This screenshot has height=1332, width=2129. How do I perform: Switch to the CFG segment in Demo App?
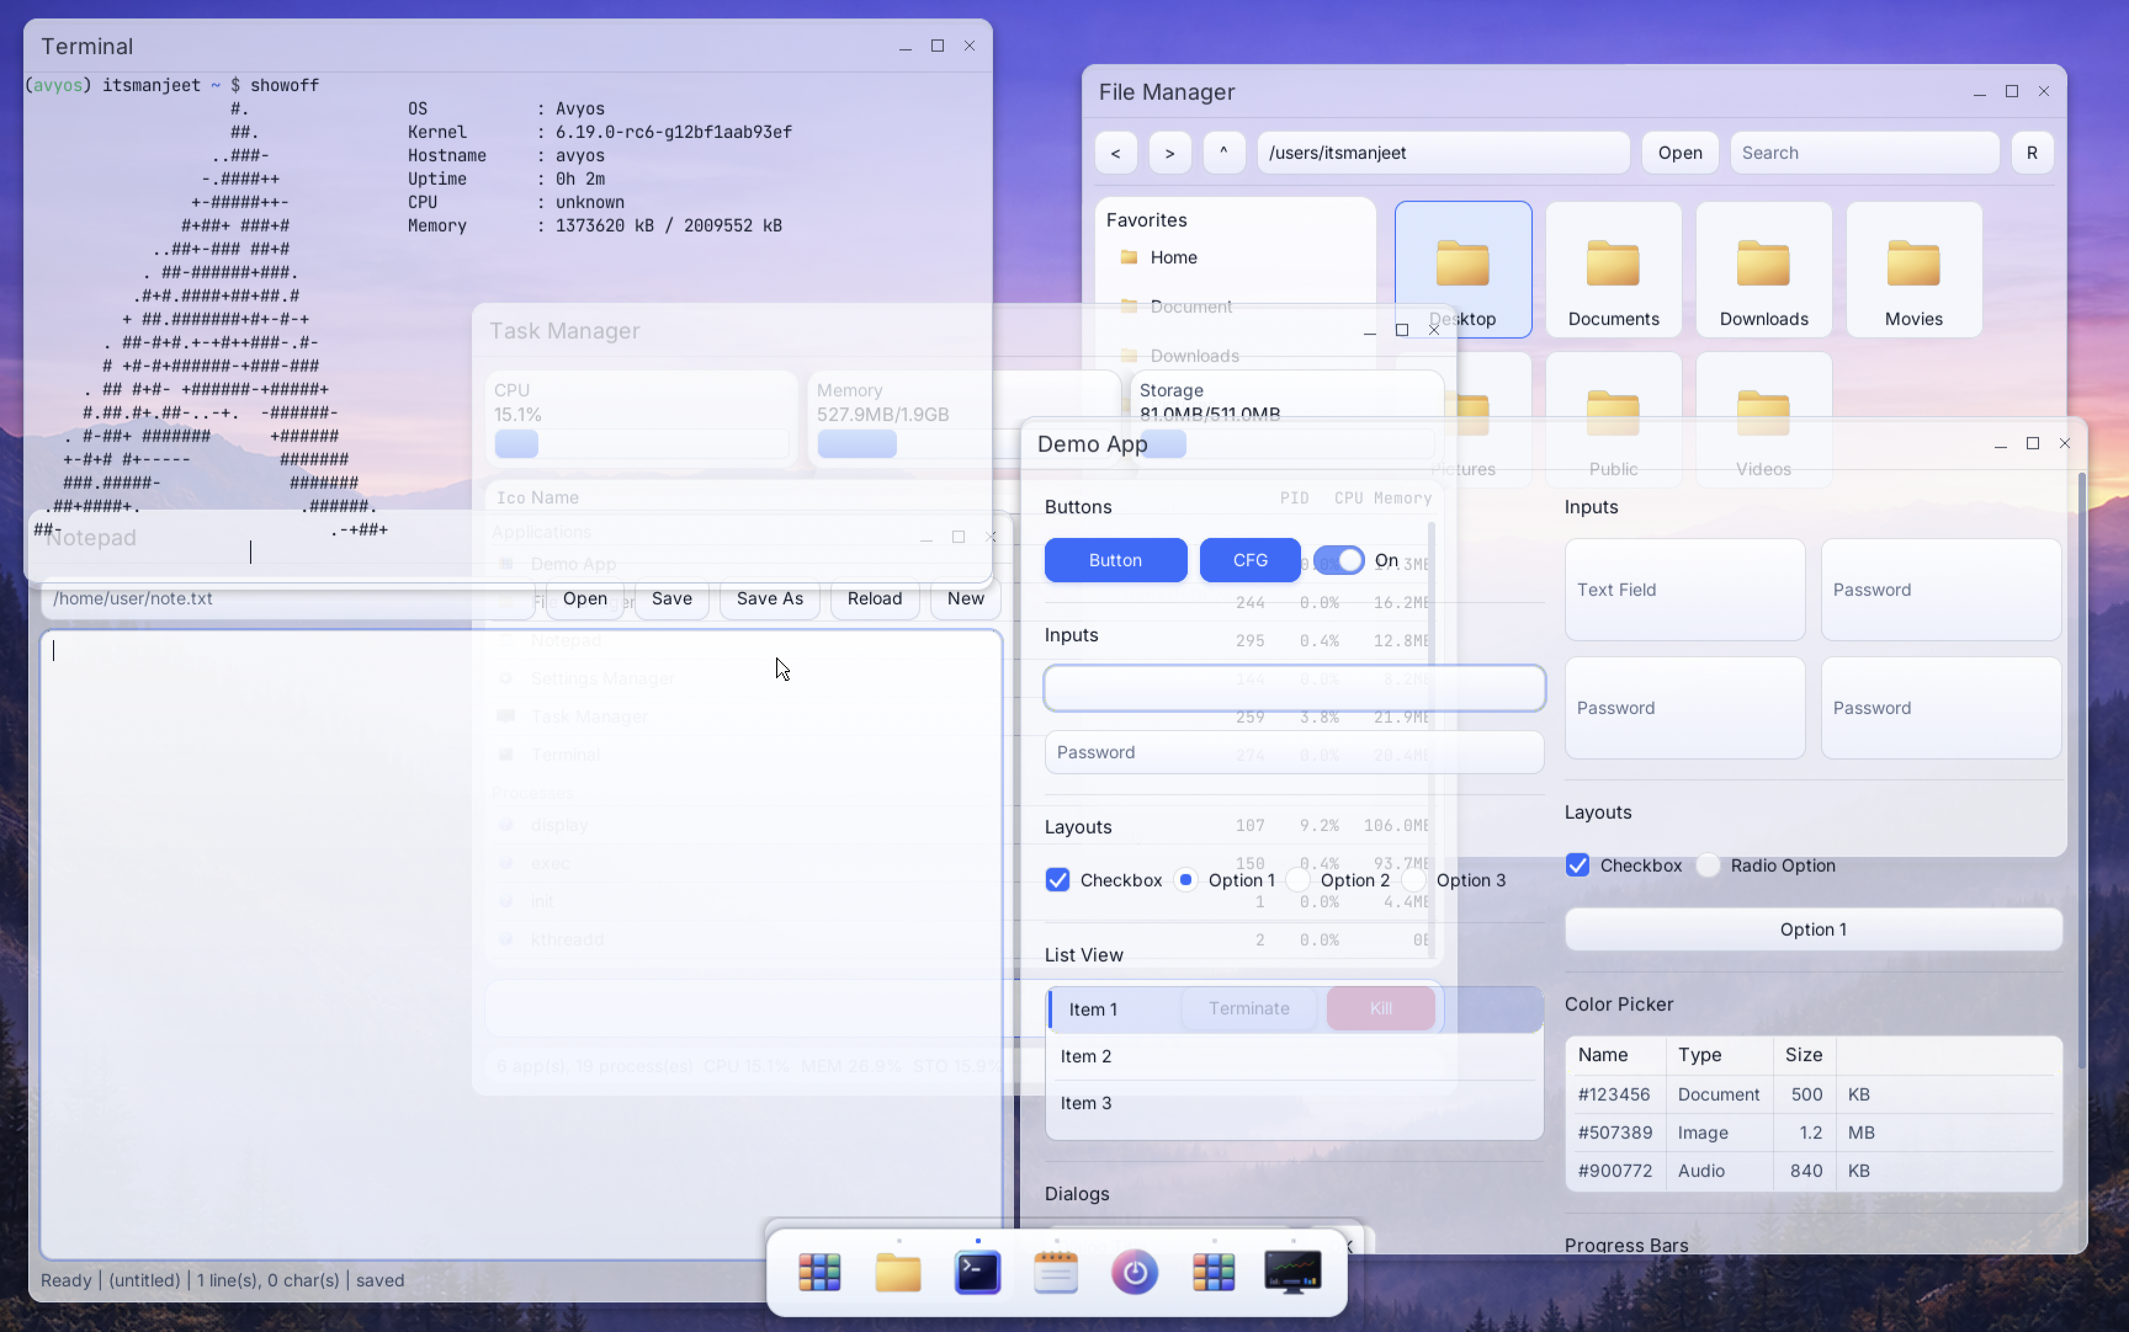(x=1250, y=559)
